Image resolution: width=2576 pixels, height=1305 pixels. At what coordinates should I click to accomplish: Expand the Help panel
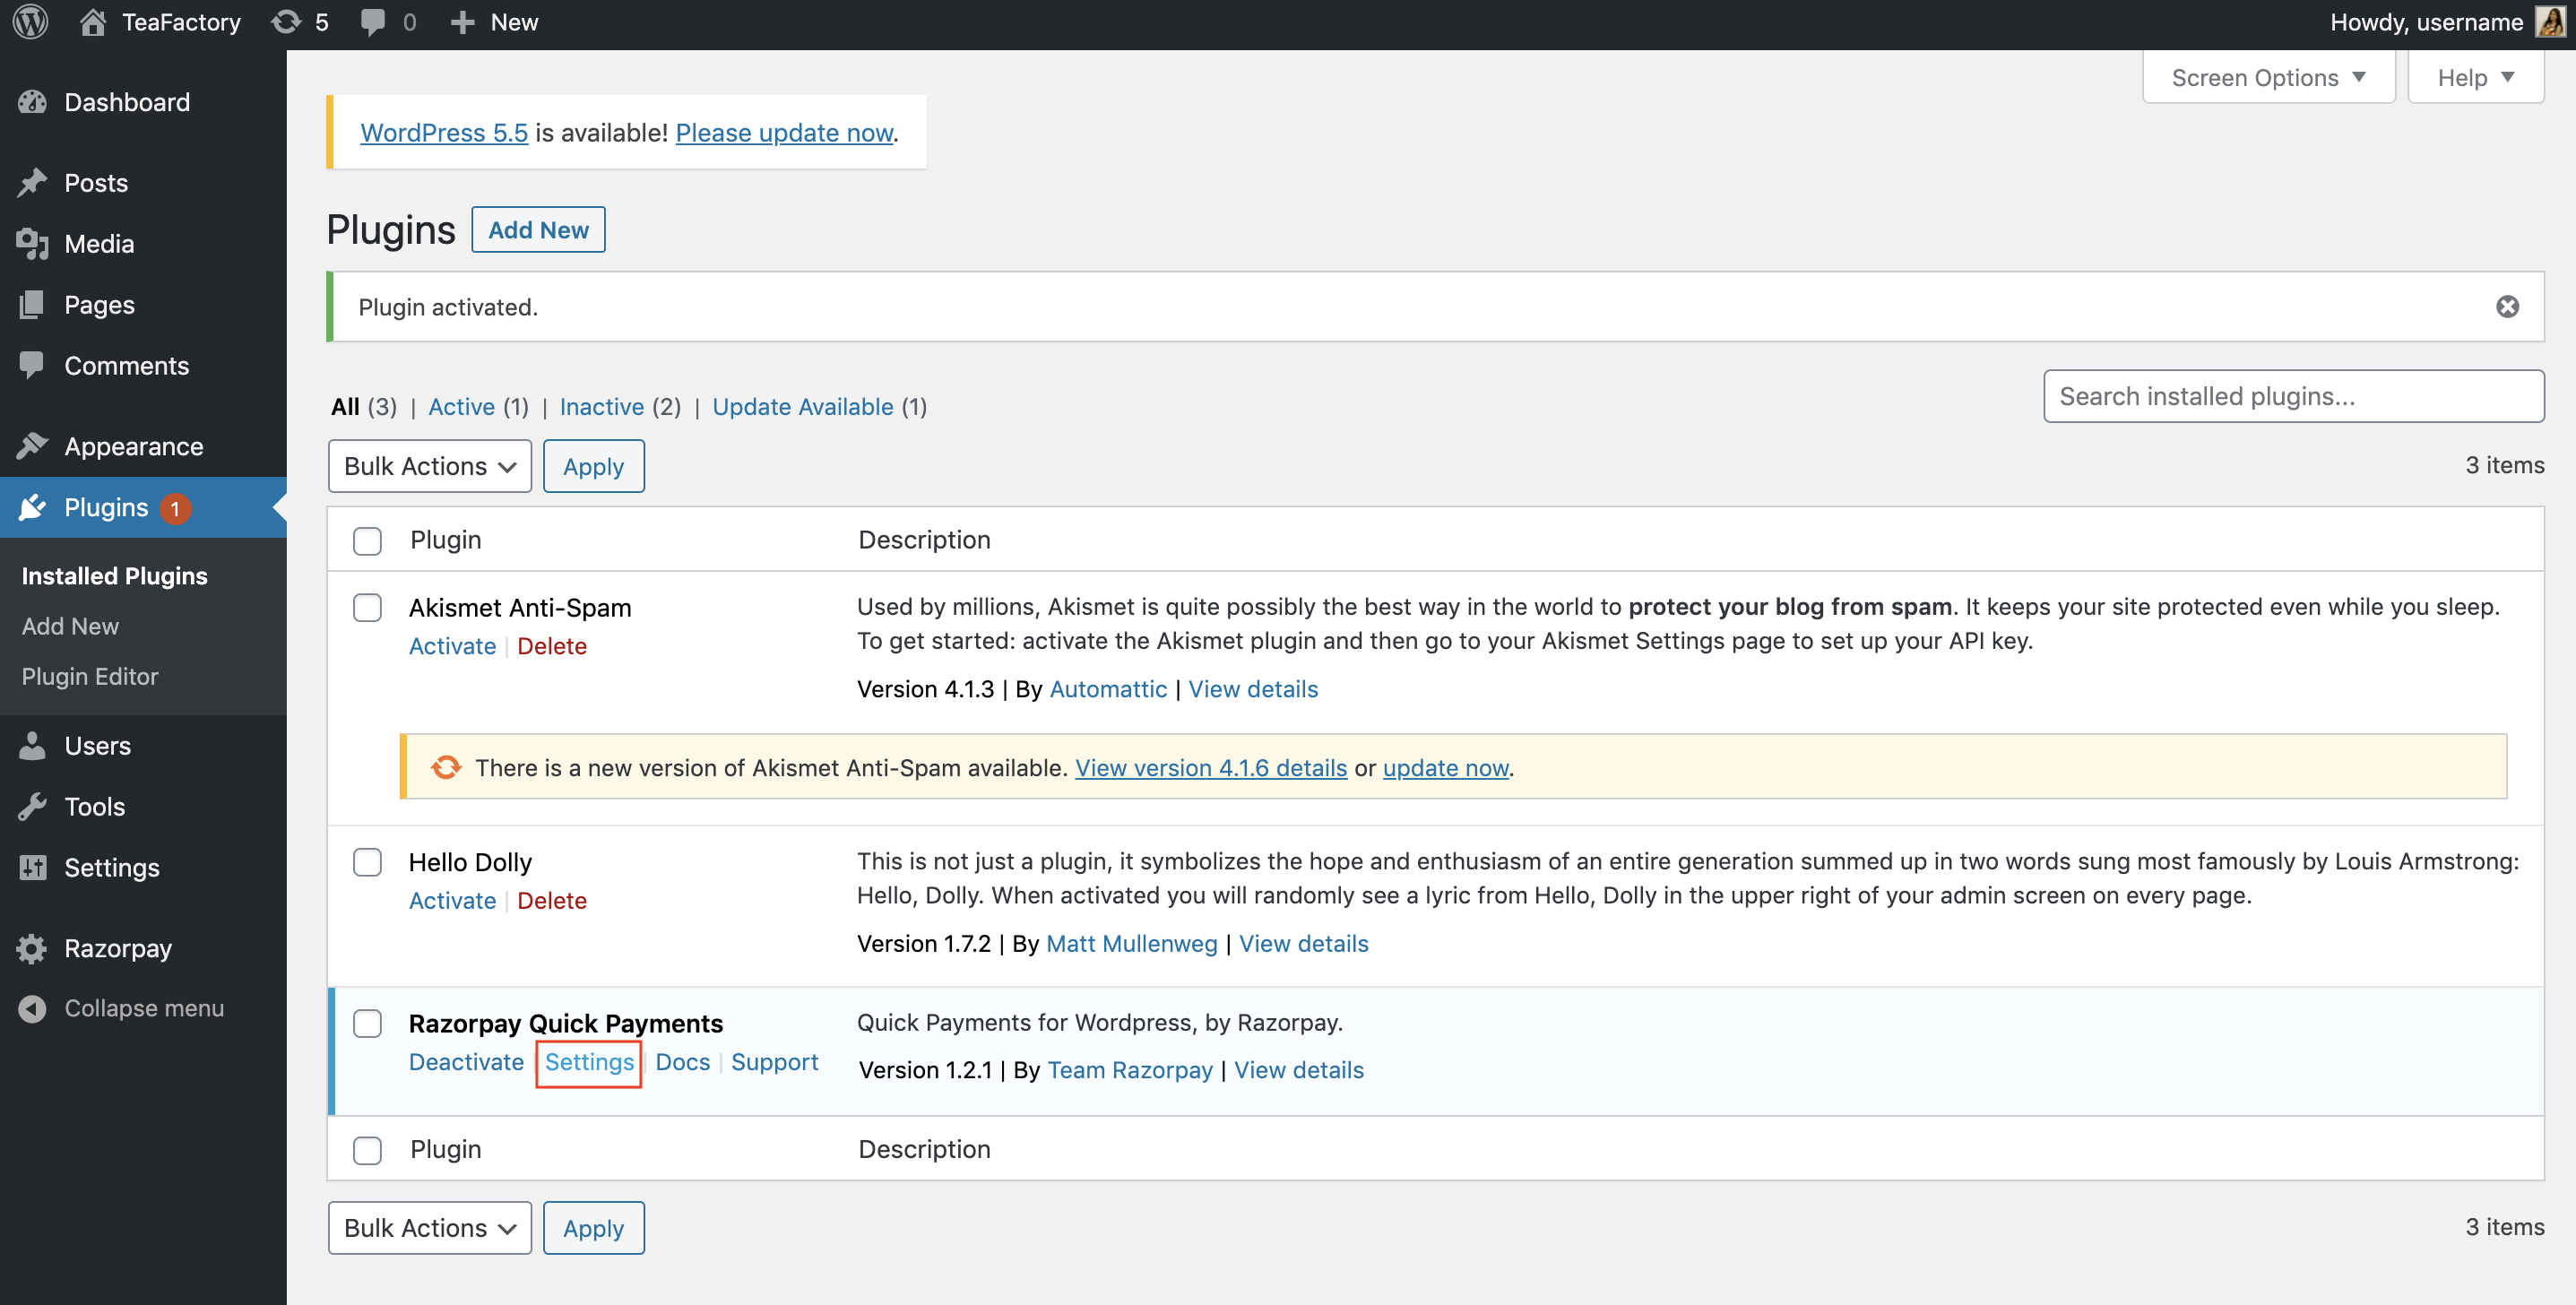point(2476,77)
